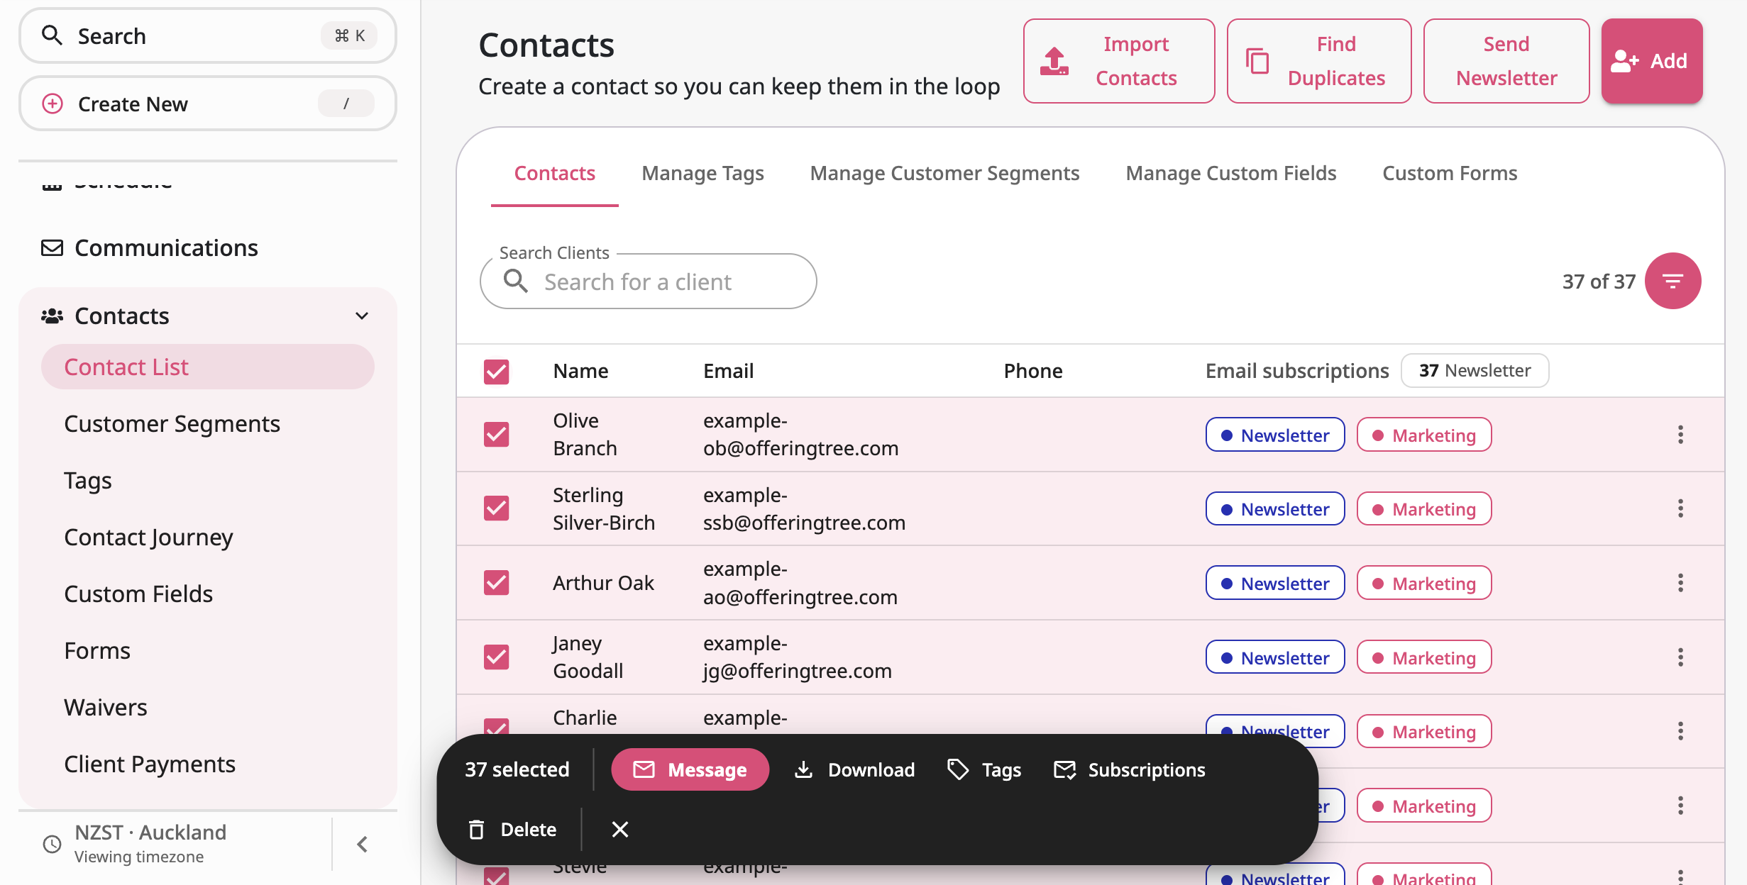Click the Create New button
1747x885 pixels.
tap(207, 104)
